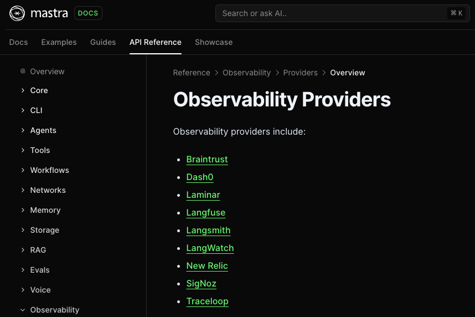Expand the Agents sidebar section

pyautogui.click(x=43, y=130)
